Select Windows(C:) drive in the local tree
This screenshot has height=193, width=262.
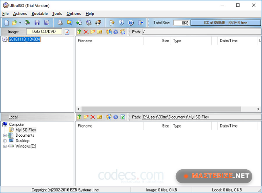(26, 146)
